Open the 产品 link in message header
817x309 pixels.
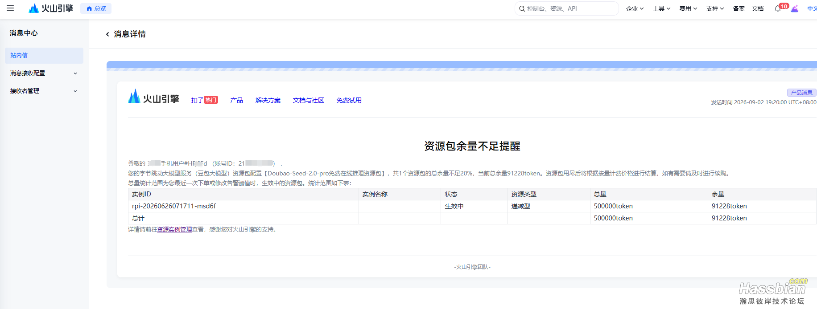click(x=236, y=100)
